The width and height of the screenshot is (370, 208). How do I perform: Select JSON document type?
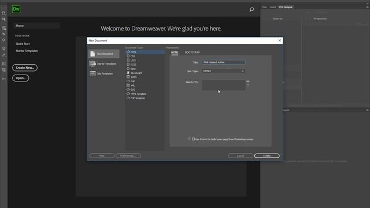point(145,77)
